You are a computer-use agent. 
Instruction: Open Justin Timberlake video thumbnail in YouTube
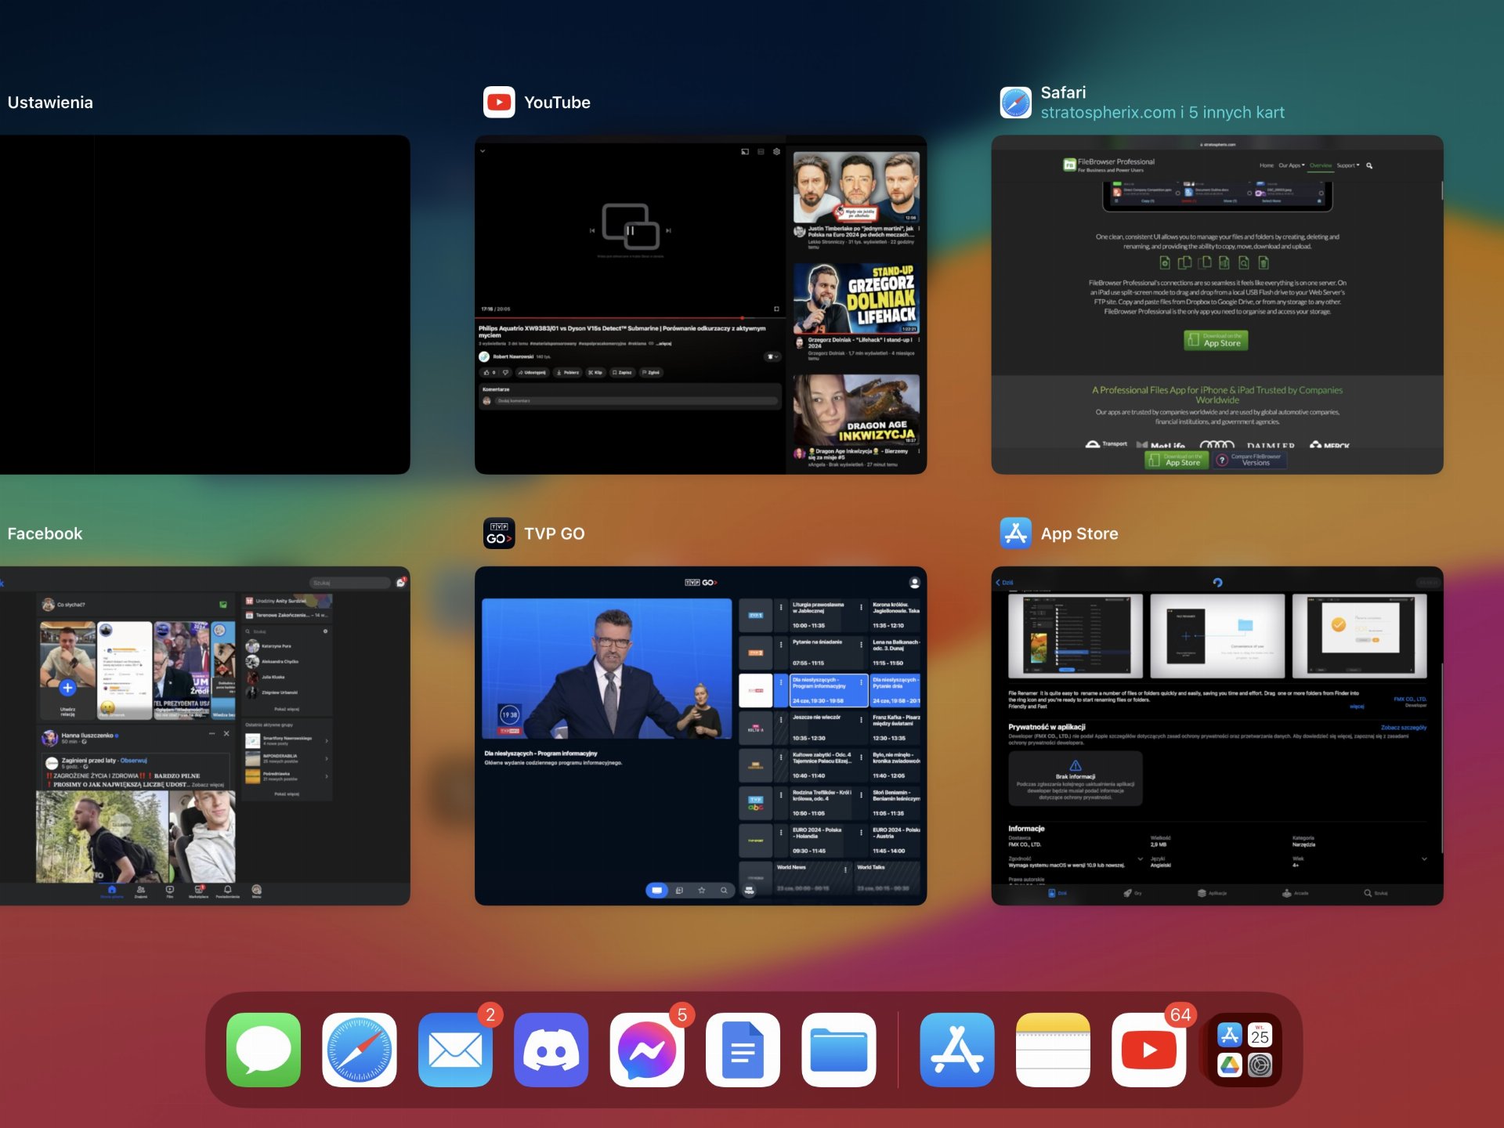[x=856, y=187]
